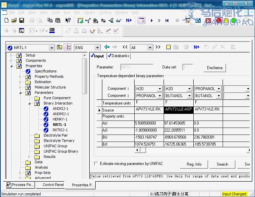Click the data browser Next (N>) icon
255x197 pixels.
pyautogui.click(x=196, y=47)
